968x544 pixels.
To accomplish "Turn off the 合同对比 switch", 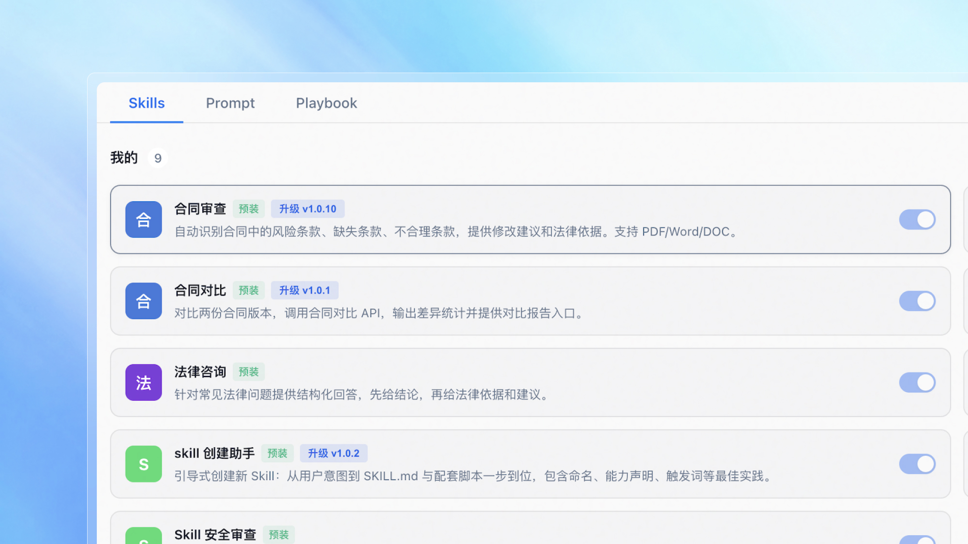I will coord(917,301).
